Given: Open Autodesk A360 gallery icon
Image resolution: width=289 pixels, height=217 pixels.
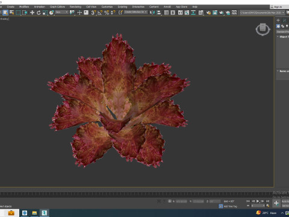Looking at the screenshot, I should click(234, 13).
